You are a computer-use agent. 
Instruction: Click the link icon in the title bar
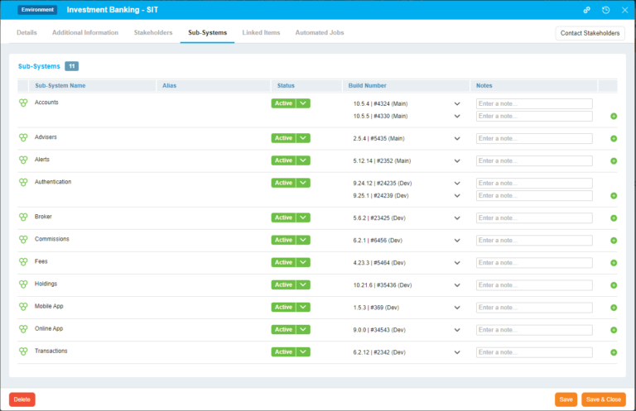coord(586,10)
